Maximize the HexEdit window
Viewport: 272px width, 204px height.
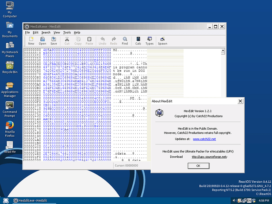(216, 27)
